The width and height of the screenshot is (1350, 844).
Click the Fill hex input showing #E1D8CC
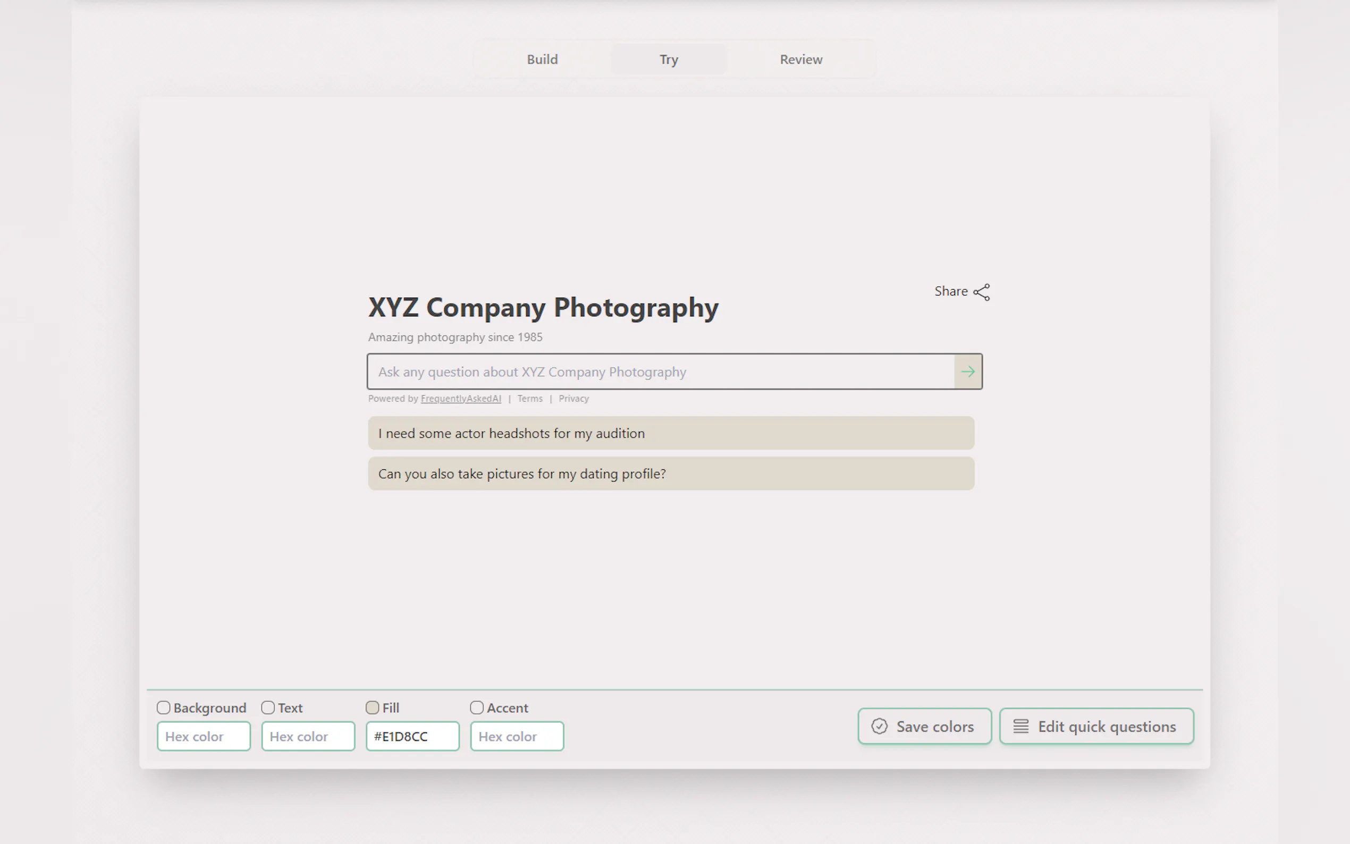click(x=412, y=736)
